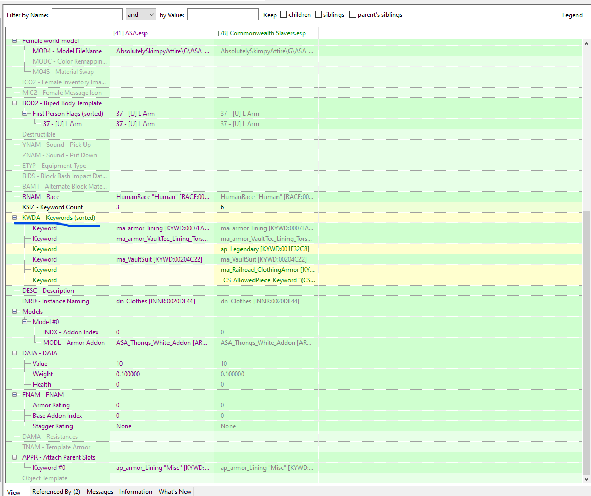This screenshot has height=496, width=591.
Task: Collapse the Model #0 node
Action: click(25, 322)
